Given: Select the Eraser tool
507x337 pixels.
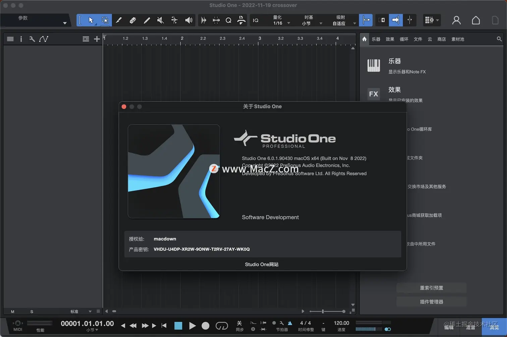Looking at the screenshot, I should point(133,20).
